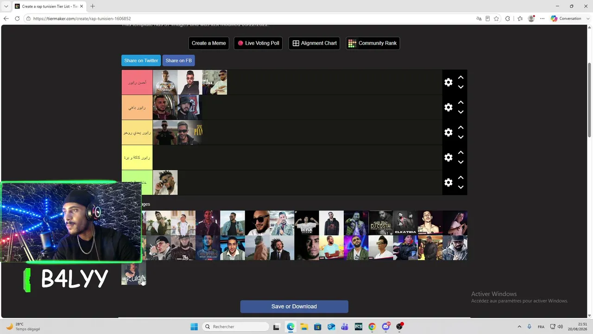This screenshot has width=593, height=334.
Task: Add this page to favorites
Action: coord(497,19)
